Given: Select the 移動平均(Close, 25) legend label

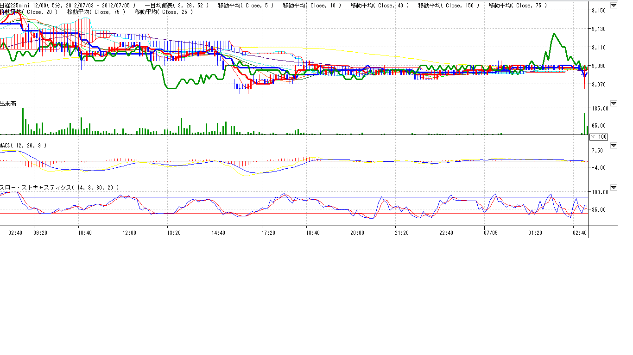Looking at the screenshot, I should point(165,12).
